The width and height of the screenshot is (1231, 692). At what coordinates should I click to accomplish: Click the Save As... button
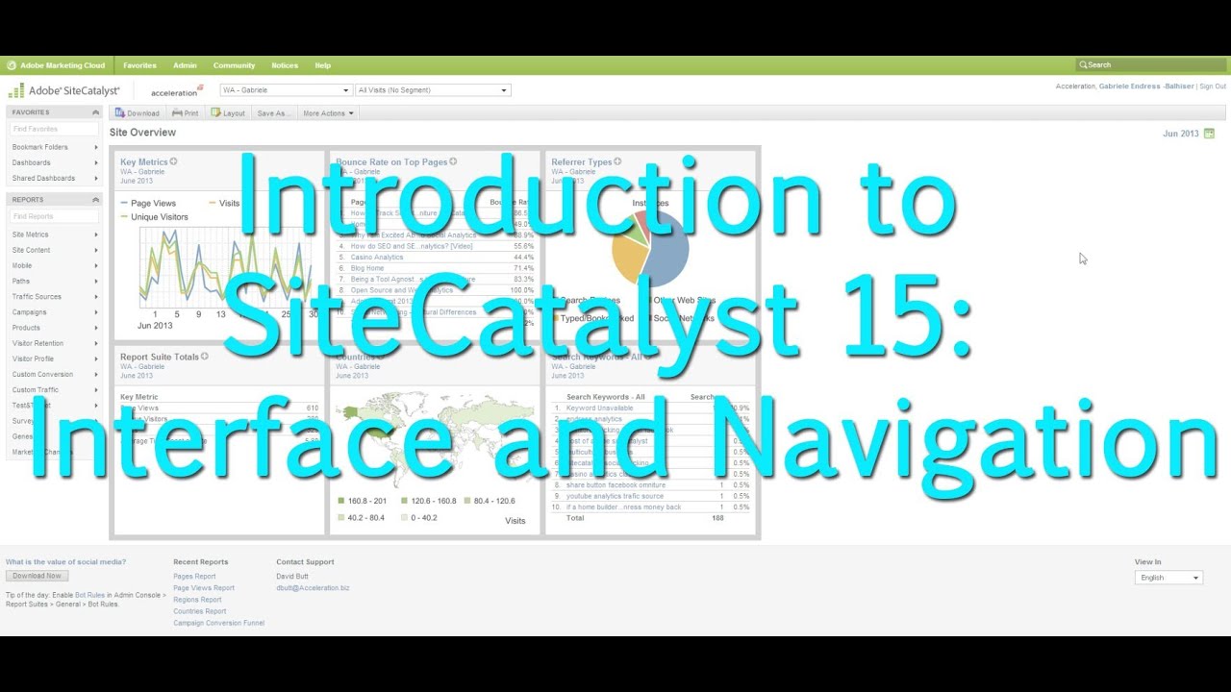tap(273, 112)
